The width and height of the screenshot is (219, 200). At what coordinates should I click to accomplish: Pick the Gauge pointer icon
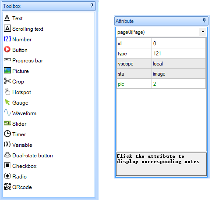point(7,102)
